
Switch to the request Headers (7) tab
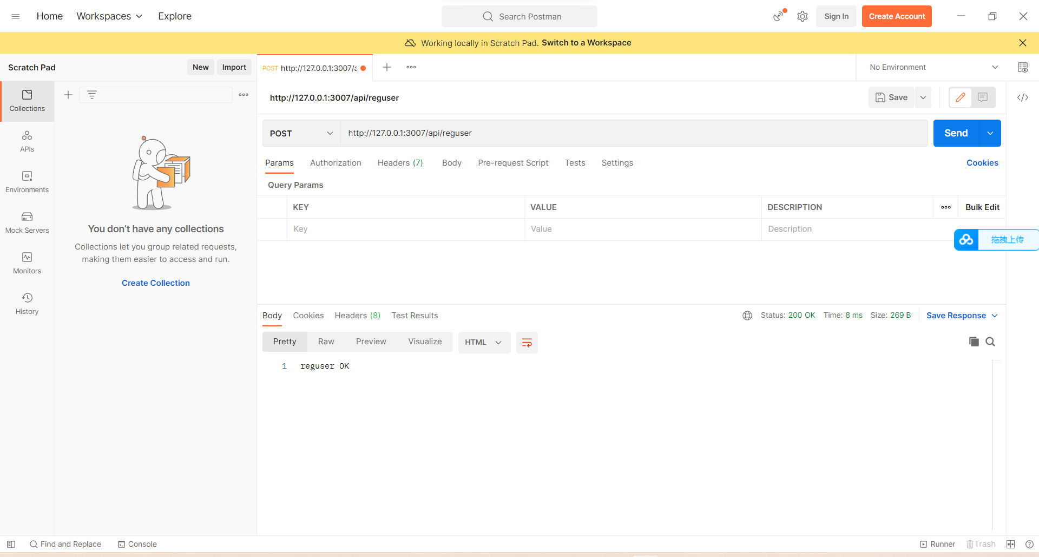tap(400, 163)
